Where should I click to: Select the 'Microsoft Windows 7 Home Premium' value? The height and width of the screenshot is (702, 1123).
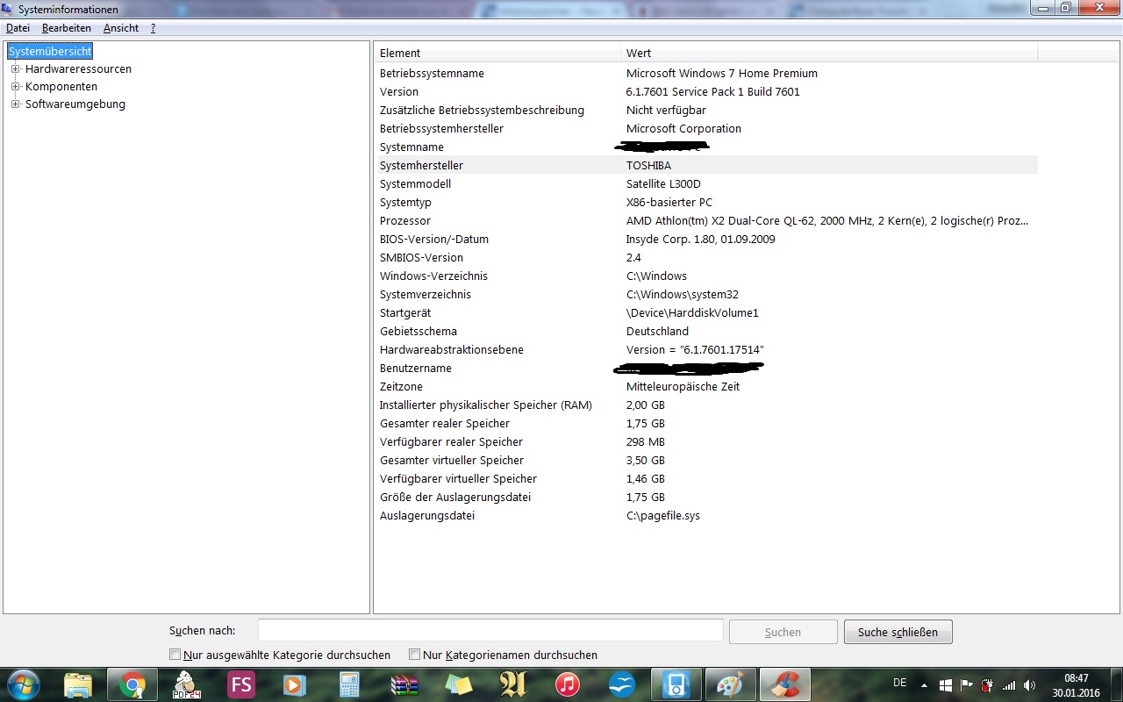click(x=721, y=73)
